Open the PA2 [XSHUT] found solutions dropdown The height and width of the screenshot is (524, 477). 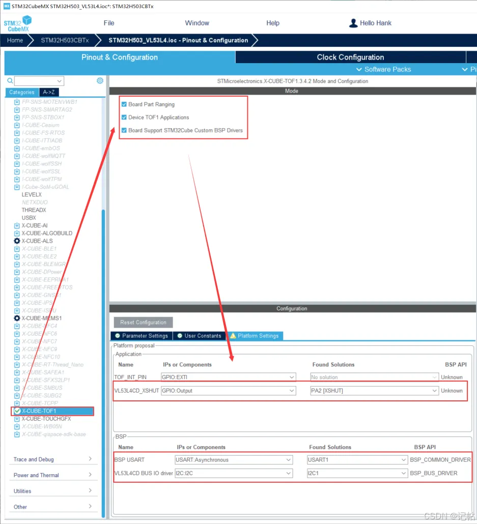374,390
